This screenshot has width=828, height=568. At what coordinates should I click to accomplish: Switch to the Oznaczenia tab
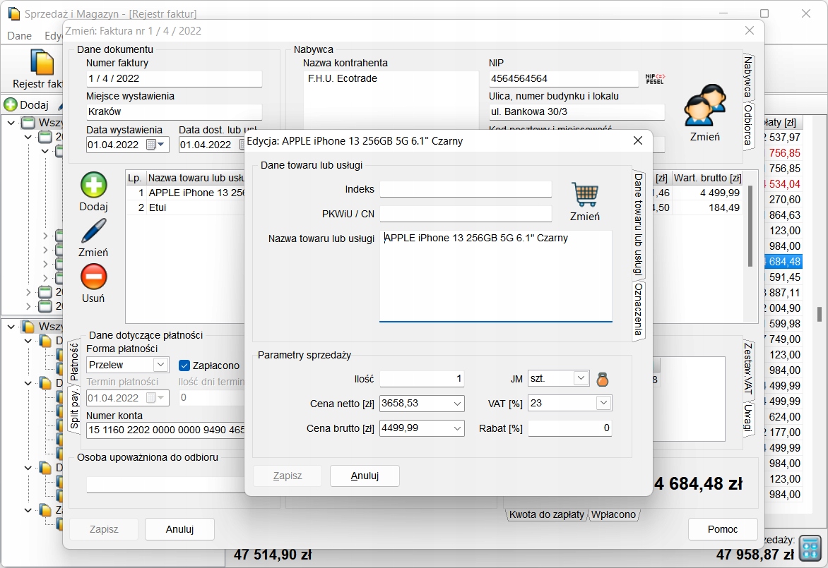pyautogui.click(x=638, y=310)
